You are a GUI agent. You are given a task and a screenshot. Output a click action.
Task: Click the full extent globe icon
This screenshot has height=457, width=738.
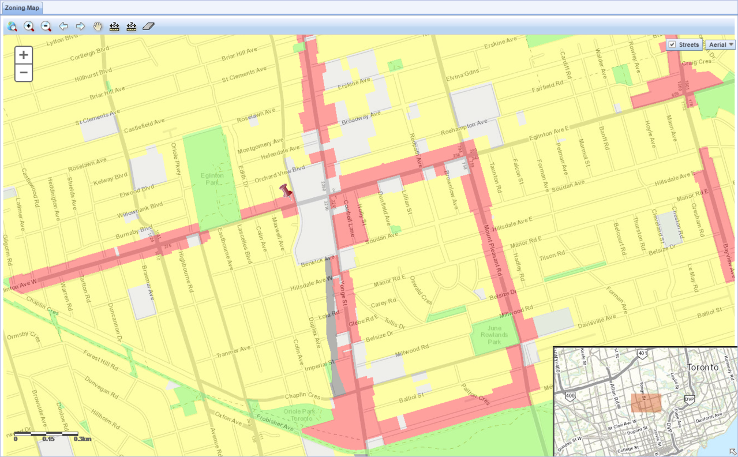(12, 26)
